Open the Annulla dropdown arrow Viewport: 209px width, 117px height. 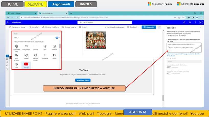[x=40, y=27]
